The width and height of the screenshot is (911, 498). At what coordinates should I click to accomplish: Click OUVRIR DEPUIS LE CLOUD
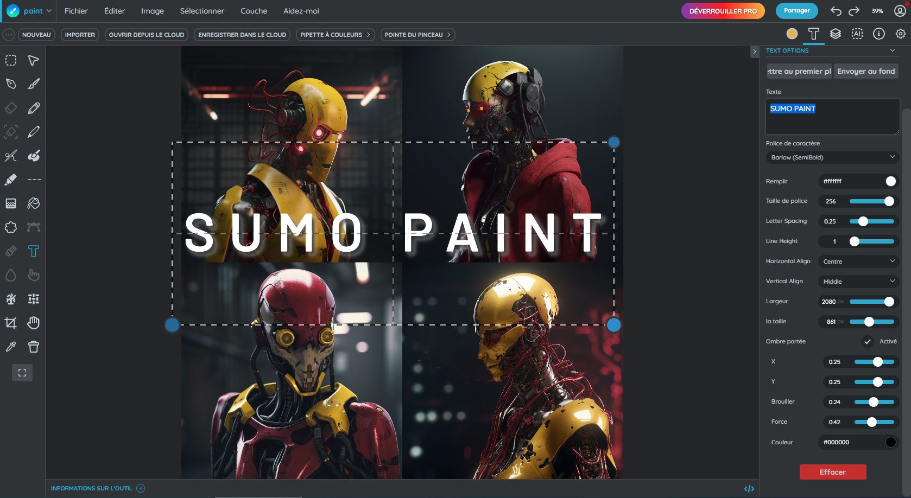tap(147, 35)
